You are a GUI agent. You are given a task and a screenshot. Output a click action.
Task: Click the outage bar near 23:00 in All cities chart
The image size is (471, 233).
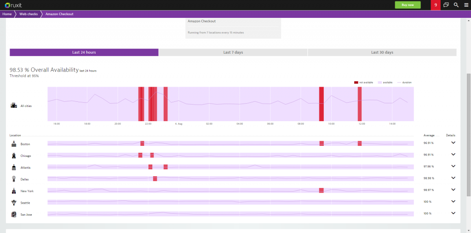tap(166, 104)
